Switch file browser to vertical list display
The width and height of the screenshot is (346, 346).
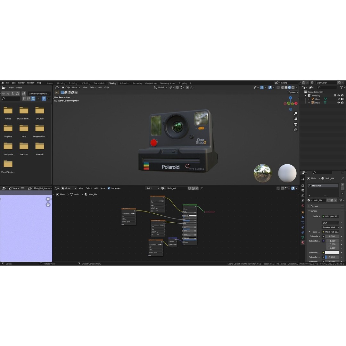coord(24,99)
